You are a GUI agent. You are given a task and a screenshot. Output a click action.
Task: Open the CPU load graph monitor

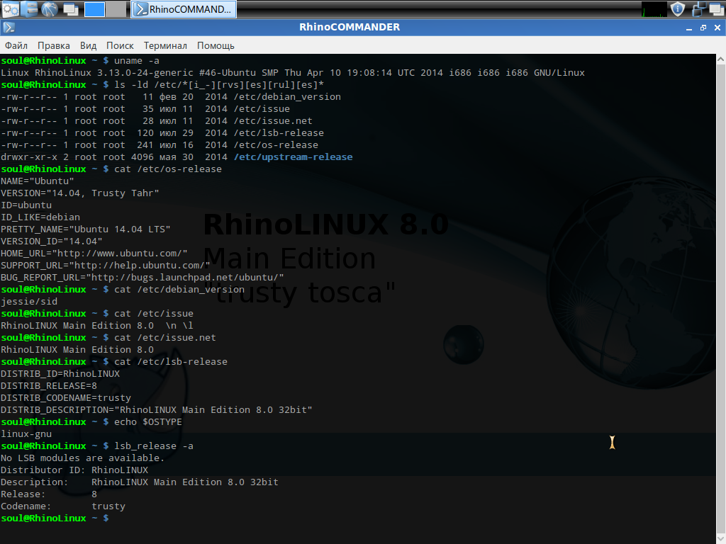tap(654, 9)
